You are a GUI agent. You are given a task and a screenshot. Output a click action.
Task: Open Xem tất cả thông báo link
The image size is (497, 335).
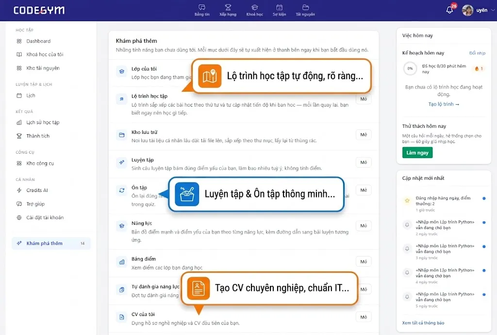coord(423,323)
